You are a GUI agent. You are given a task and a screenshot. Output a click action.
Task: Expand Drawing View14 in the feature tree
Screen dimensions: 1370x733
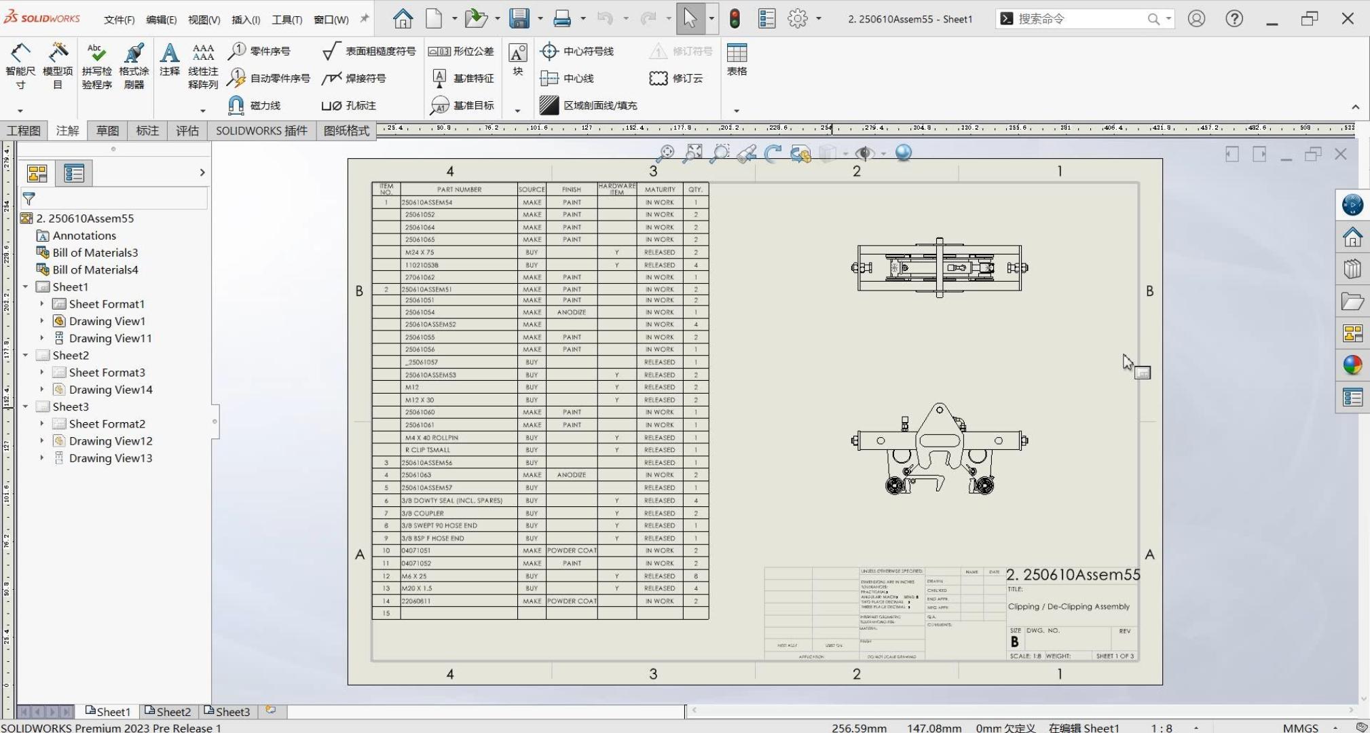42,390
